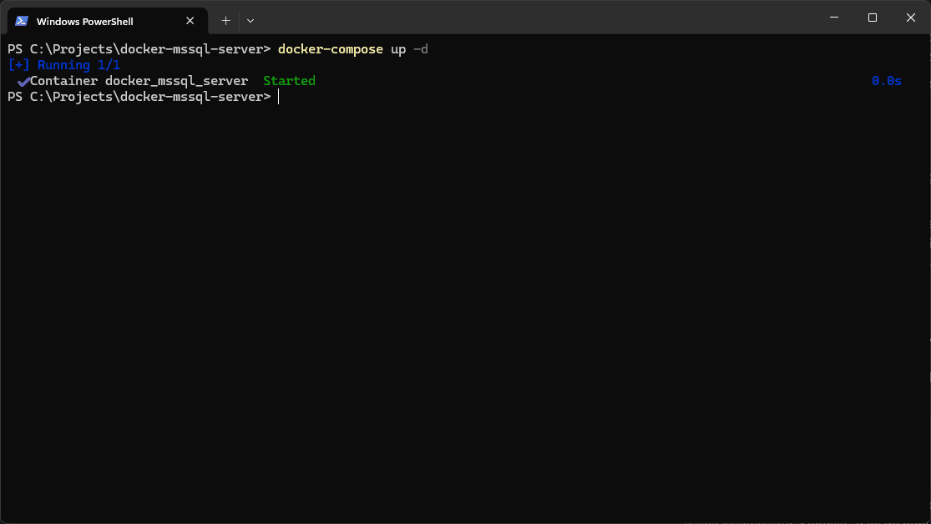Click the PowerShell icon on the tab

coord(22,22)
